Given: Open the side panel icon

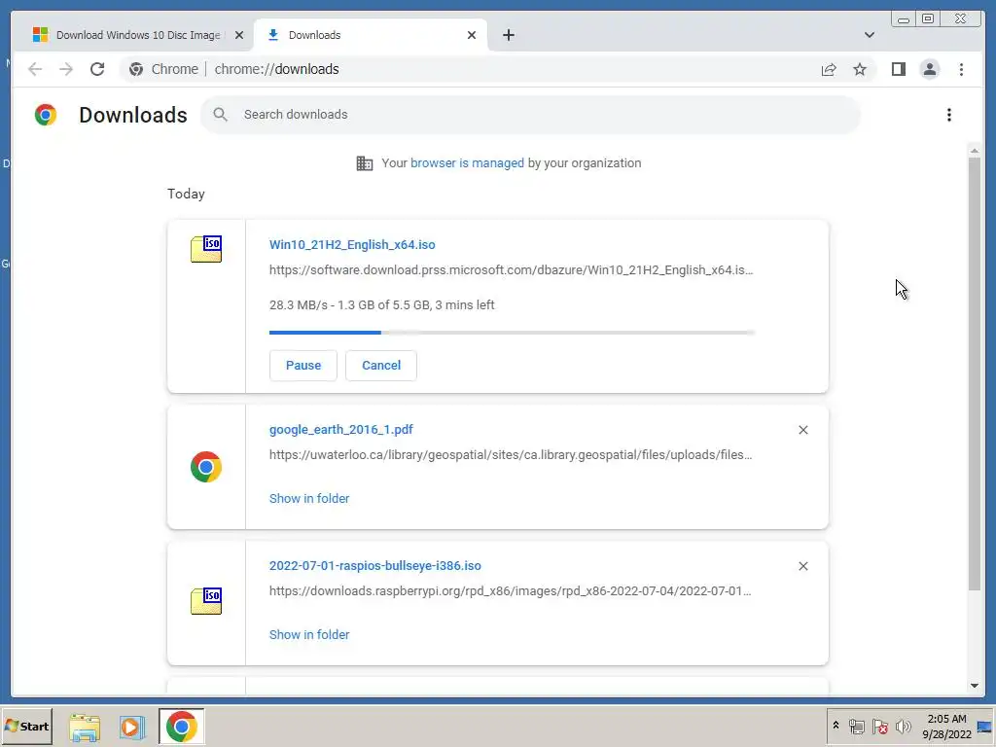Looking at the screenshot, I should 898,69.
